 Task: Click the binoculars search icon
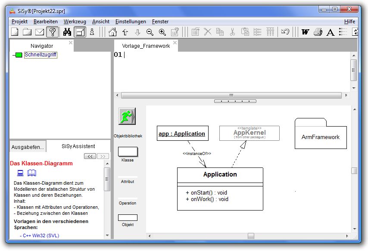[x=67, y=32]
